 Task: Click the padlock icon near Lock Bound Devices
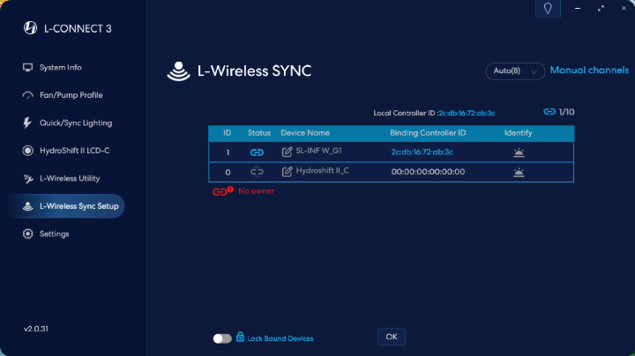click(x=240, y=337)
